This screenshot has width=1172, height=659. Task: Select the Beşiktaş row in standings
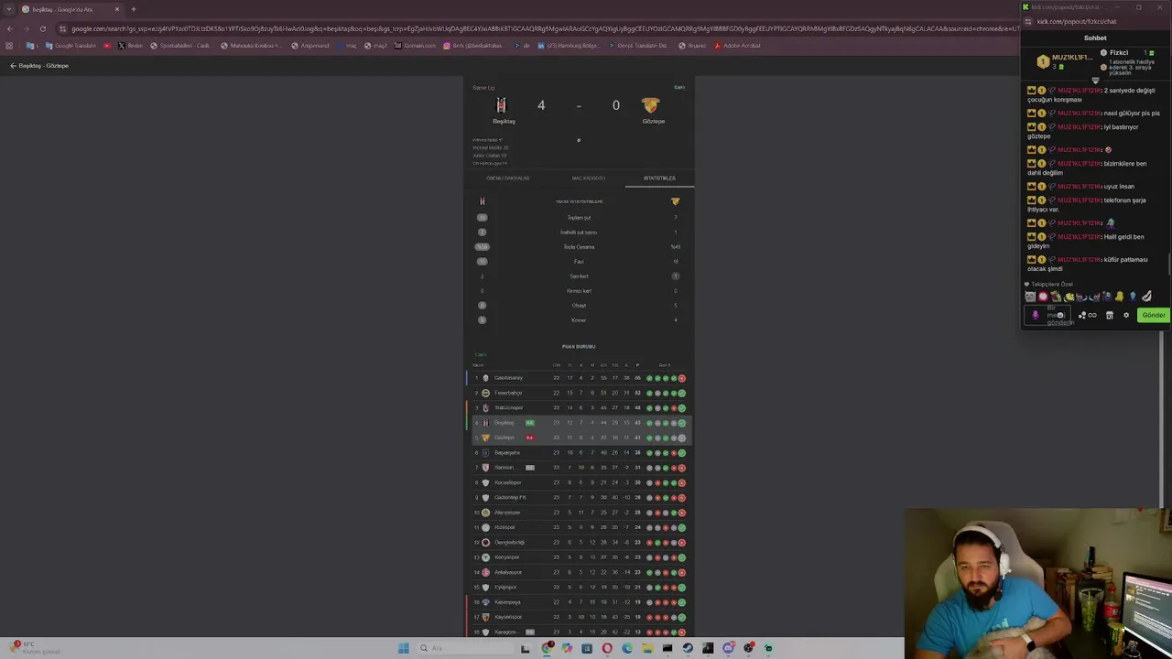click(579, 423)
